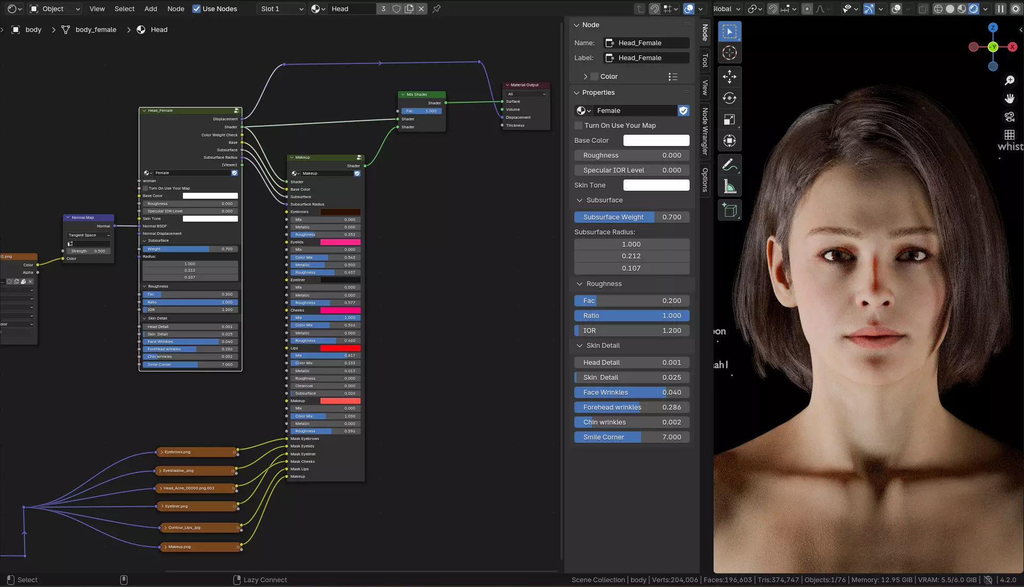Click the Skin Tone color swatch
The width and height of the screenshot is (1024, 587).
coord(656,185)
